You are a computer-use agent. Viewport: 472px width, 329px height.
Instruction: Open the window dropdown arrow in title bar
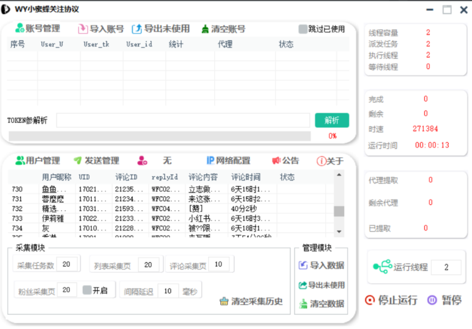click(430, 10)
